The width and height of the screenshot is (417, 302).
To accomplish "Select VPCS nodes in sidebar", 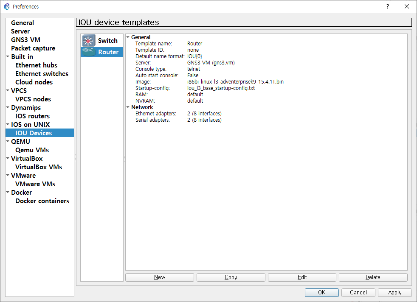I will [x=33, y=99].
